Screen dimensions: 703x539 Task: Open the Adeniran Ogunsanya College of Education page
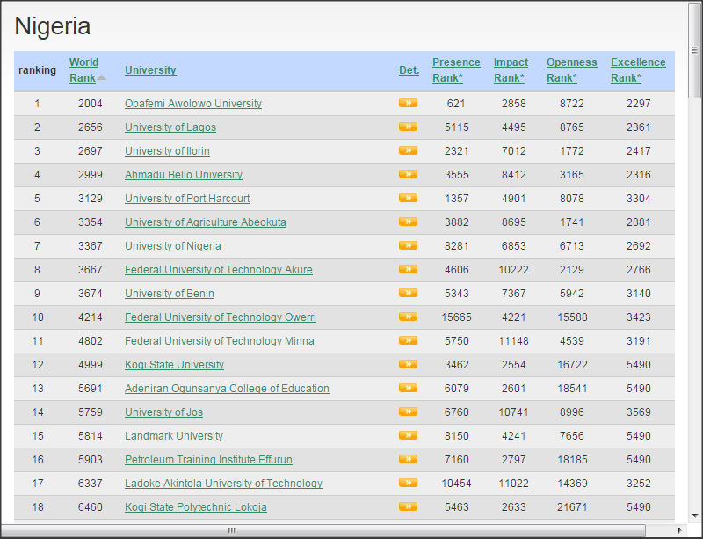(x=225, y=388)
